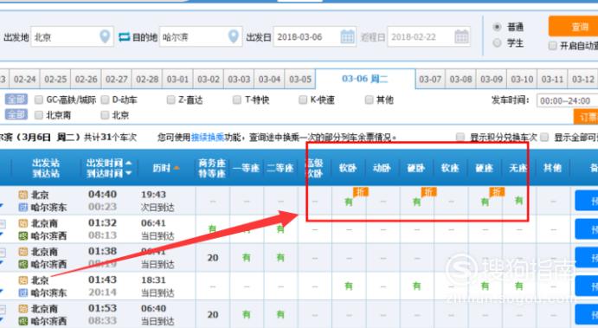Open the 接续换乘 transfer link
598x328 pixels.
click(x=208, y=138)
